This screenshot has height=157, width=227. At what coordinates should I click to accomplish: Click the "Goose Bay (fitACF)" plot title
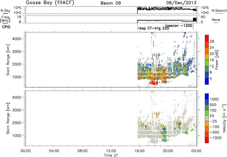tap(50, 3)
